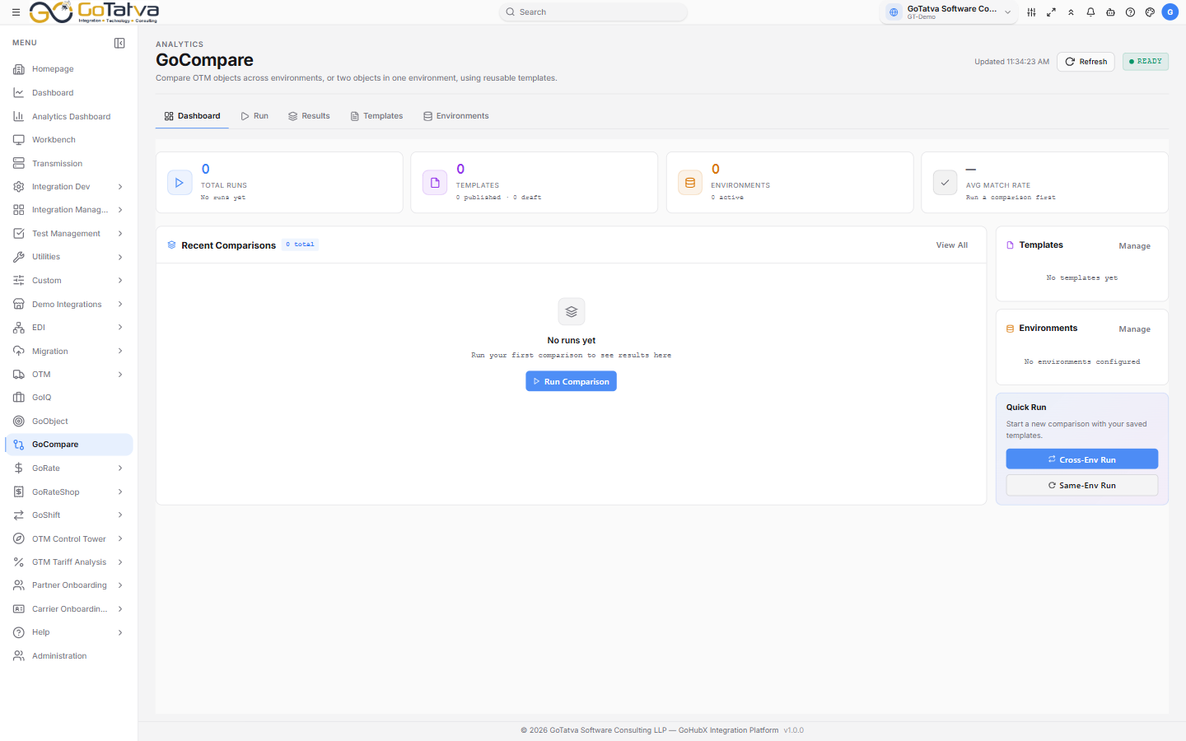The width and height of the screenshot is (1186, 741).
Task: Start a Cross-Env Run
Action: click(1082, 459)
